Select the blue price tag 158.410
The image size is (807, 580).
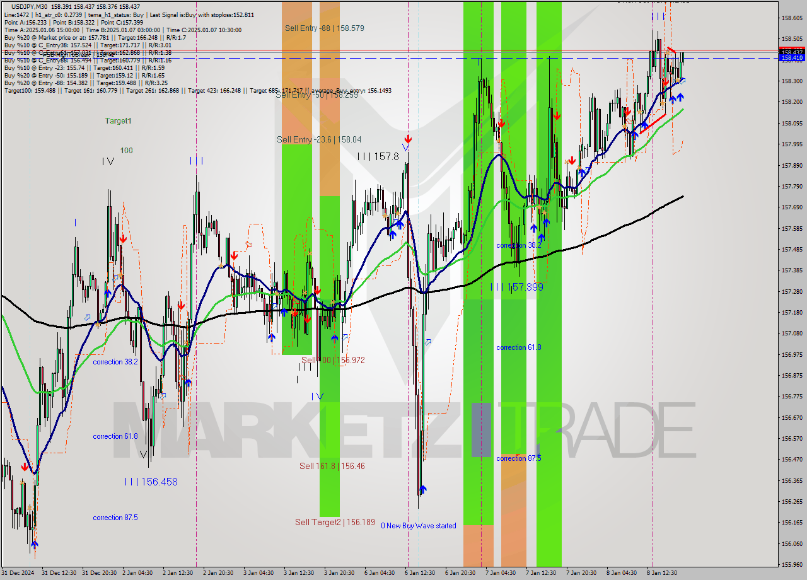coord(792,58)
